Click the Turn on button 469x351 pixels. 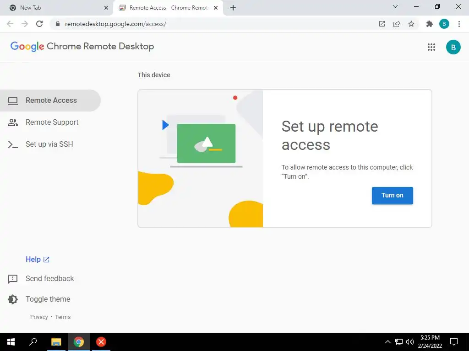(392, 196)
